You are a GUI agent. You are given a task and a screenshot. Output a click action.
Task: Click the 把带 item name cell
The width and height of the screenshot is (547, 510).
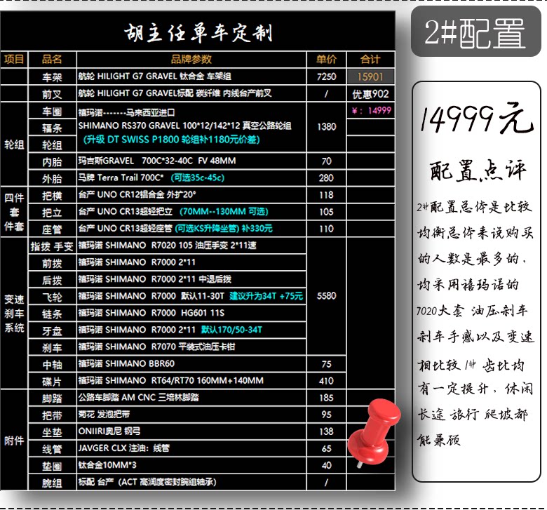pos(52,415)
